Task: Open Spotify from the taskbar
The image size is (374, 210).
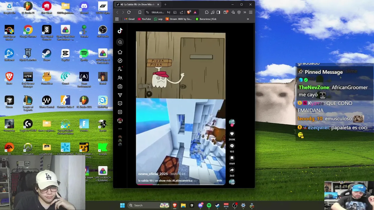Action: [x=209, y=205]
